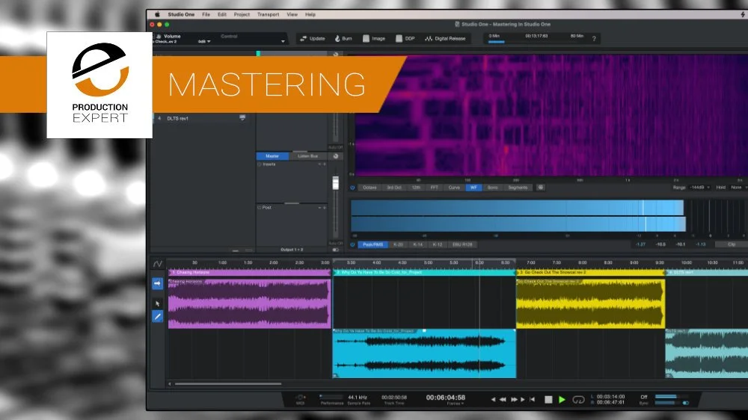
Task: Click the Image export icon
Action: click(x=366, y=39)
